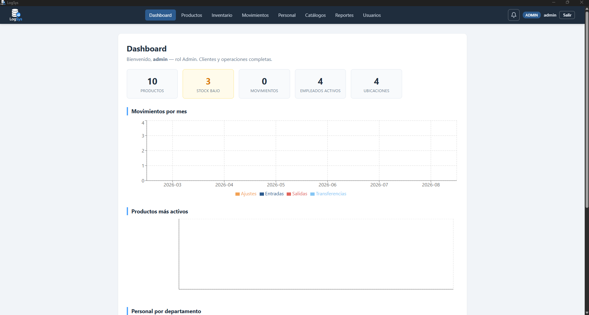Open the 10 Productos card
The image size is (589, 315).
tap(152, 84)
